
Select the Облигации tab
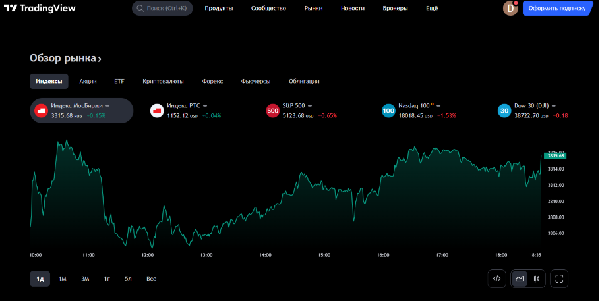304,81
